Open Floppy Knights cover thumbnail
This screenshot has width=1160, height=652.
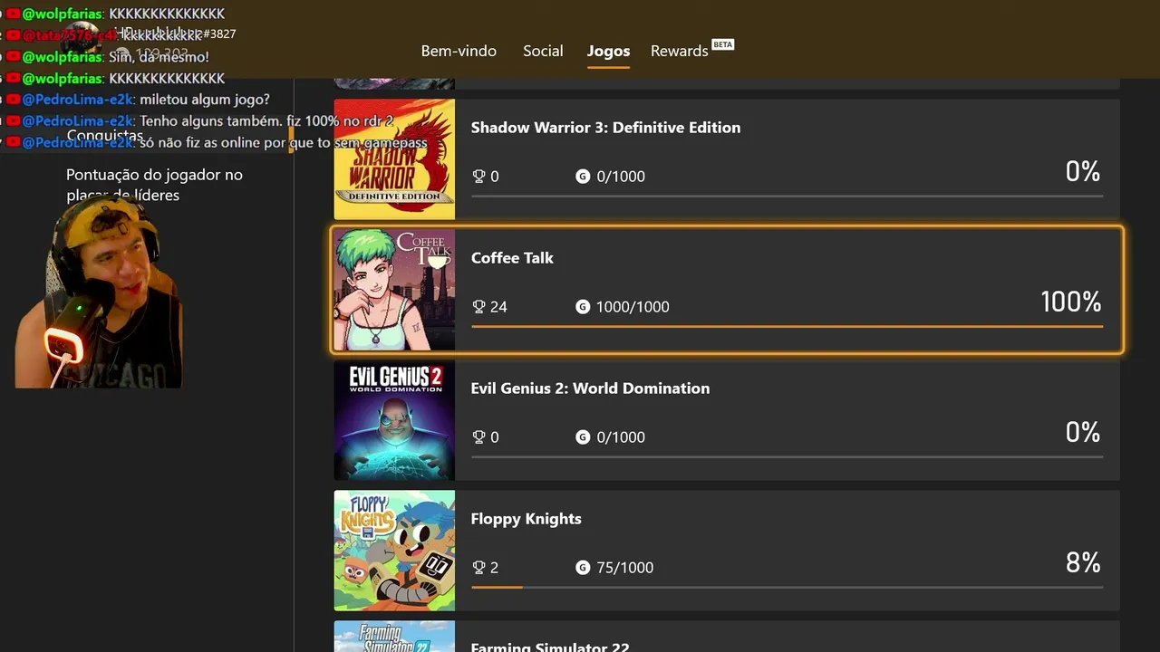(x=394, y=551)
